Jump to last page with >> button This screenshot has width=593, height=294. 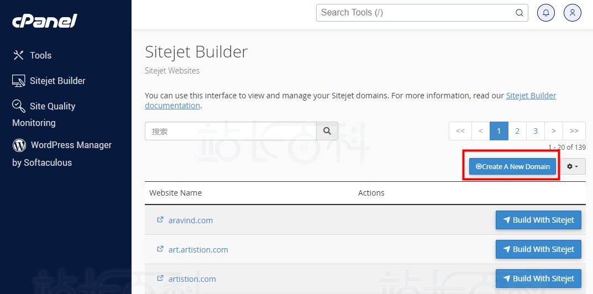click(x=574, y=131)
